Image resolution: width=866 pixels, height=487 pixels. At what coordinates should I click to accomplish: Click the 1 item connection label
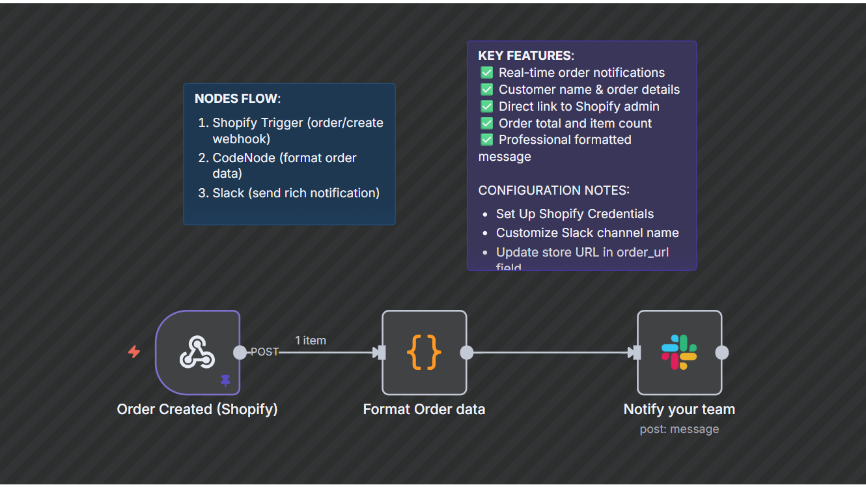click(311, 340)
